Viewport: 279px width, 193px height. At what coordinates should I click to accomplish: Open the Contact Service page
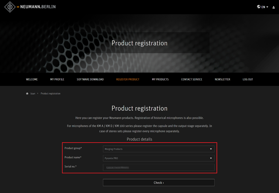[x=192, y=80]
